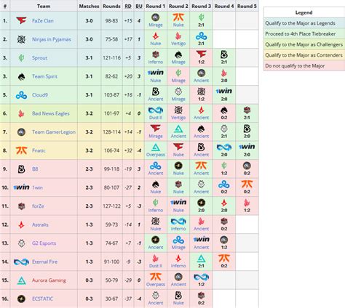Click the Team Spirit logo in row 4
Screen dimensions: 345x308
[21, 76]
